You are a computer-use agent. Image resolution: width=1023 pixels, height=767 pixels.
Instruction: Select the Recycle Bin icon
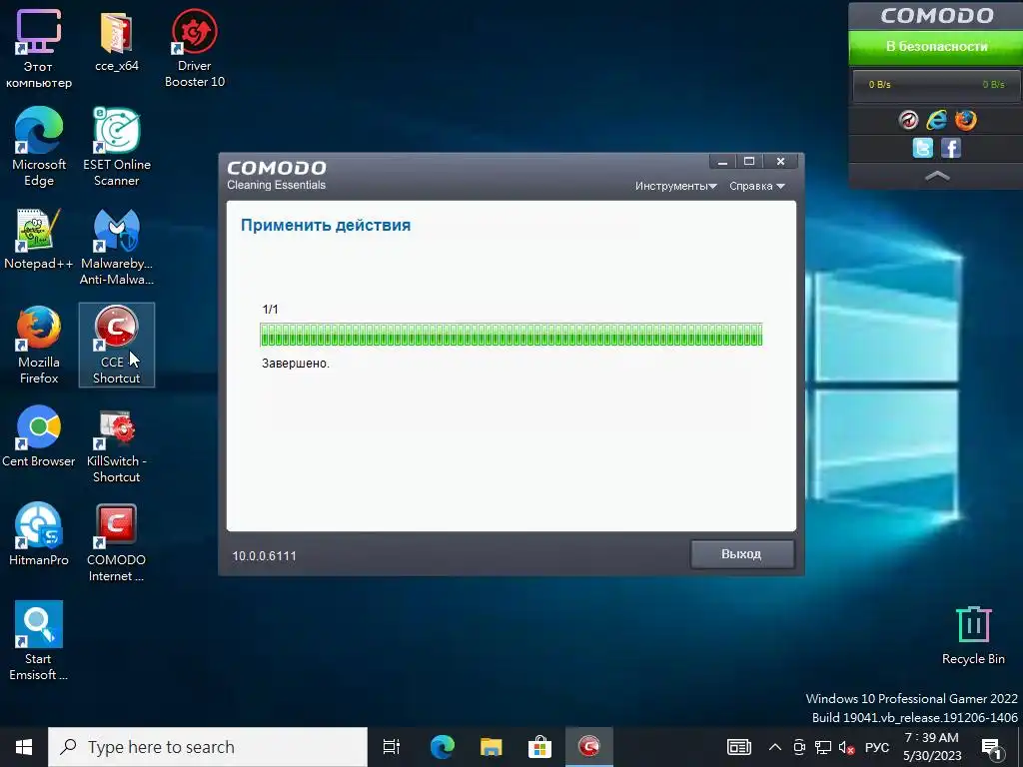pos(973,636)
